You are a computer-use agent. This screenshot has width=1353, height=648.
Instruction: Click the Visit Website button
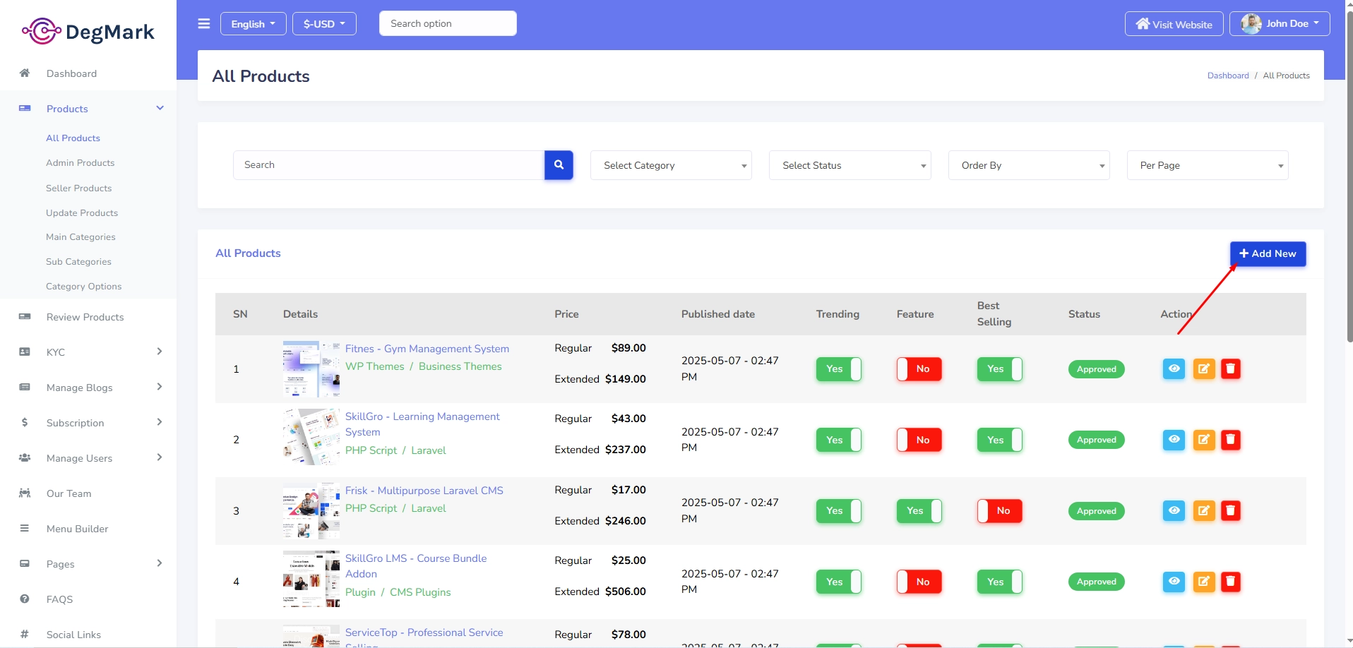(1174, 23)
